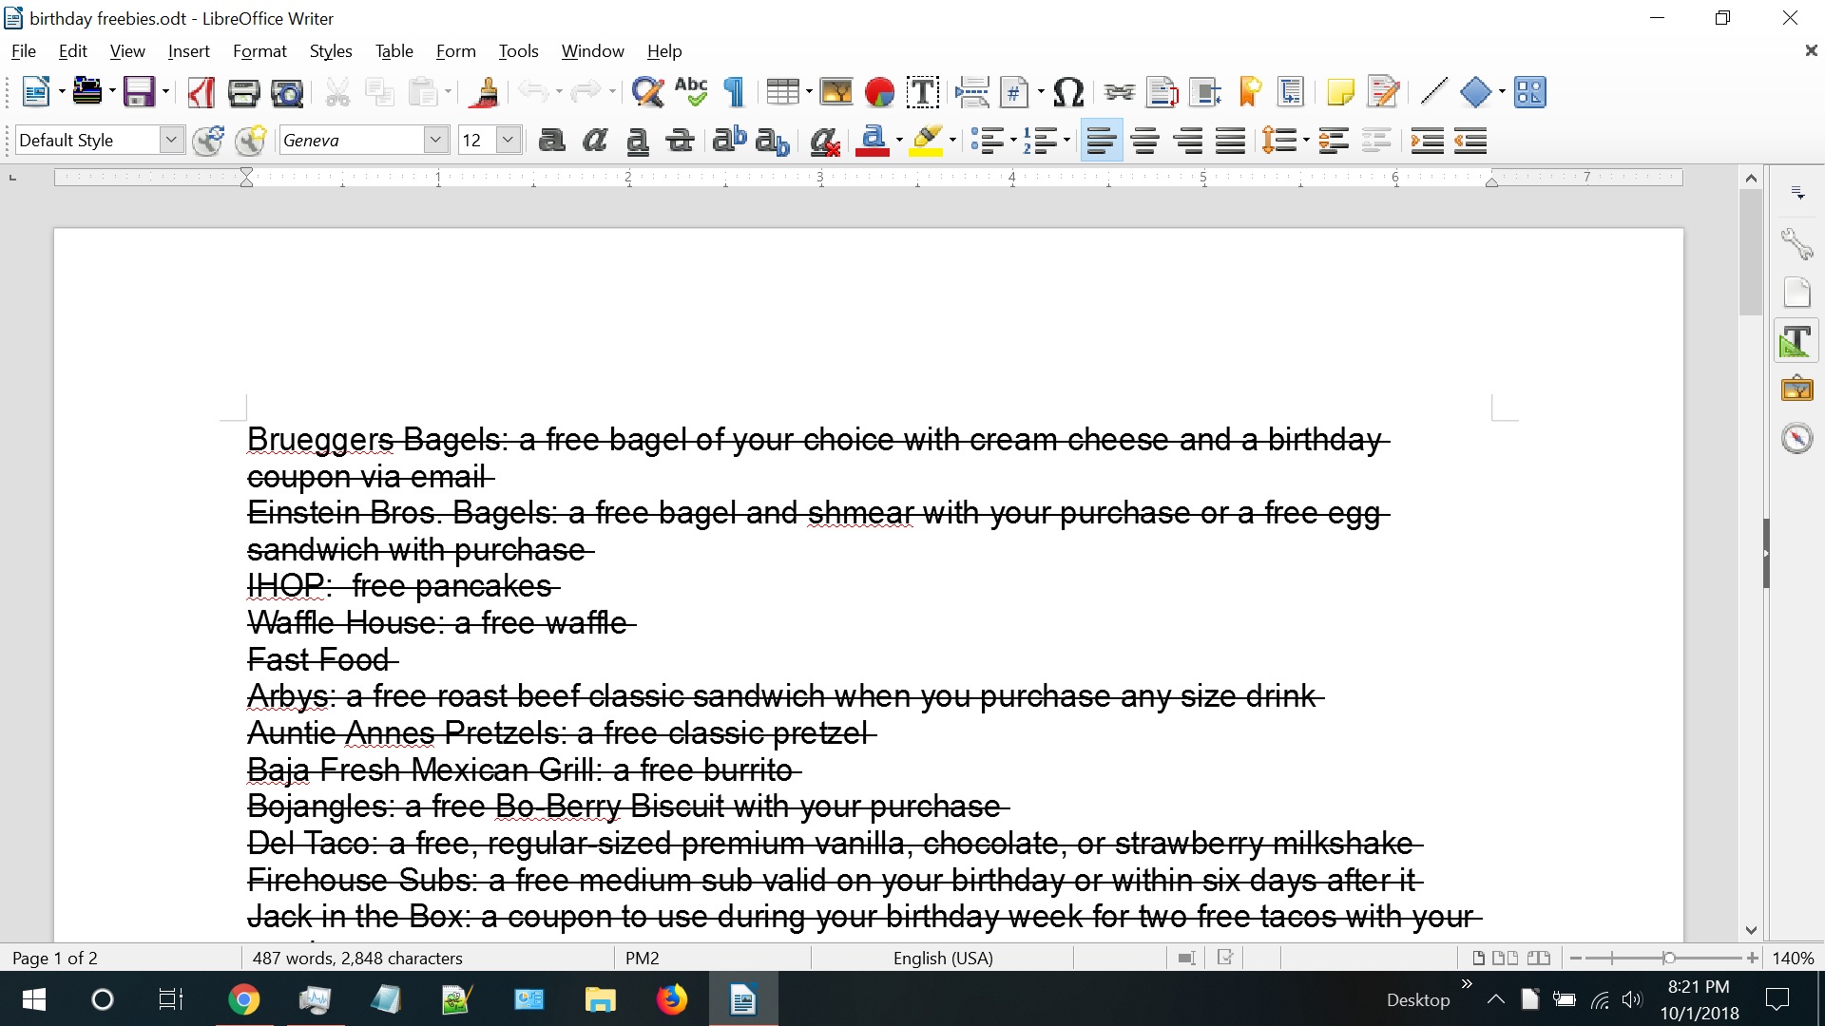Insert a chart

[x=880, y=92]
